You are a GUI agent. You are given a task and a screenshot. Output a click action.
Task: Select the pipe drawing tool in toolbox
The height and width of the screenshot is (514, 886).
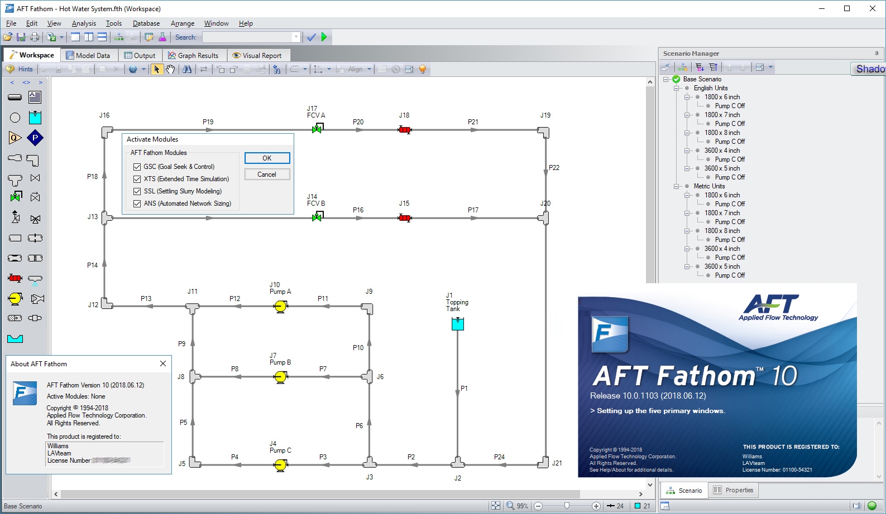15,97
